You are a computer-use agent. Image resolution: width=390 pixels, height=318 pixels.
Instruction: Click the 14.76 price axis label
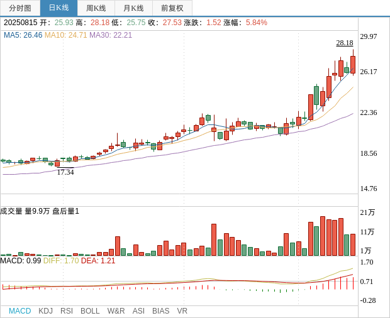[369, 189]
